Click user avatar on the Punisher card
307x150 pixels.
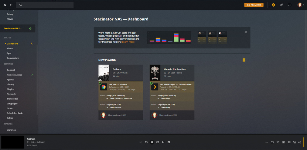tap(154, 115)
